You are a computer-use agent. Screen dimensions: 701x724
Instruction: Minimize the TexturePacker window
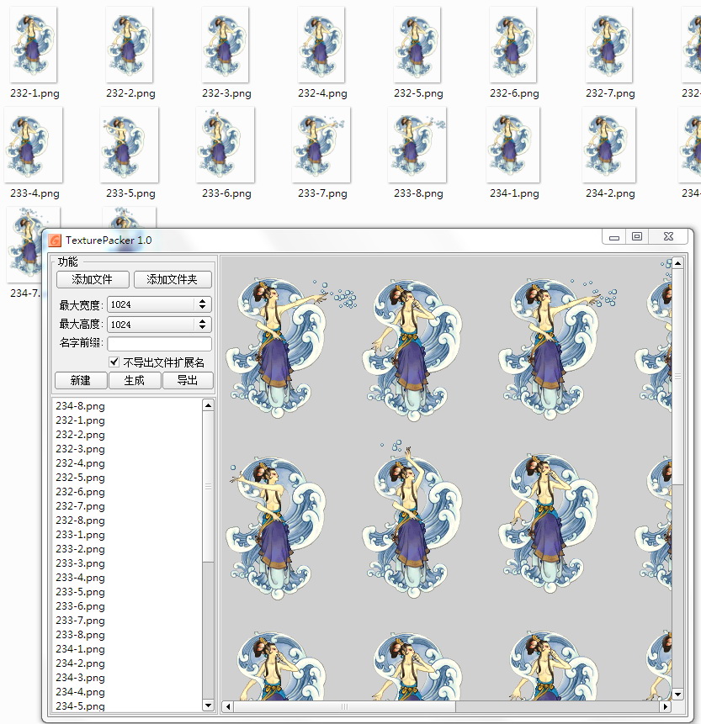pyautogui.click(x=614, y=237)
